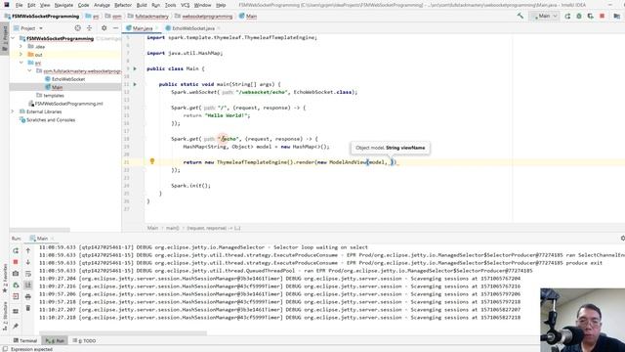Click the run gutter arrow beside class Main

pos(135,68)
